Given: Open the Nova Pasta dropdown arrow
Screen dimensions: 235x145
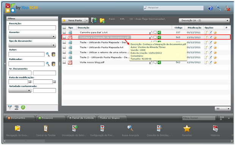Looking at the screenshot, I should tap(87, 20).
